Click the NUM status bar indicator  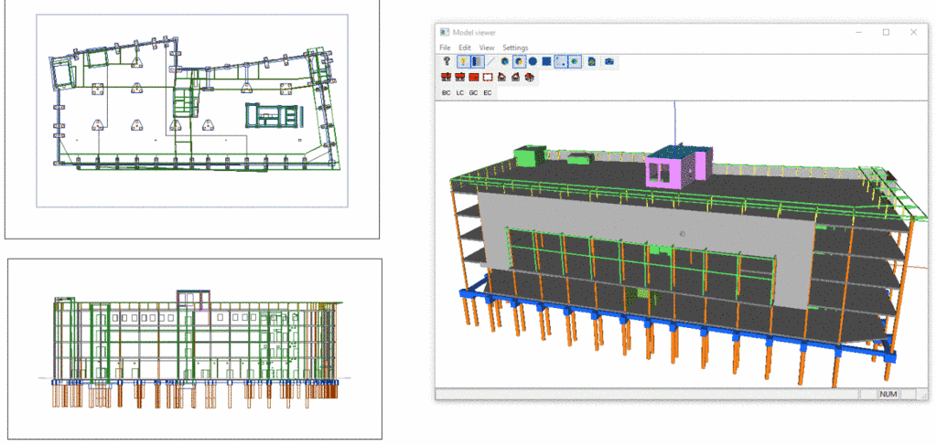888,395
